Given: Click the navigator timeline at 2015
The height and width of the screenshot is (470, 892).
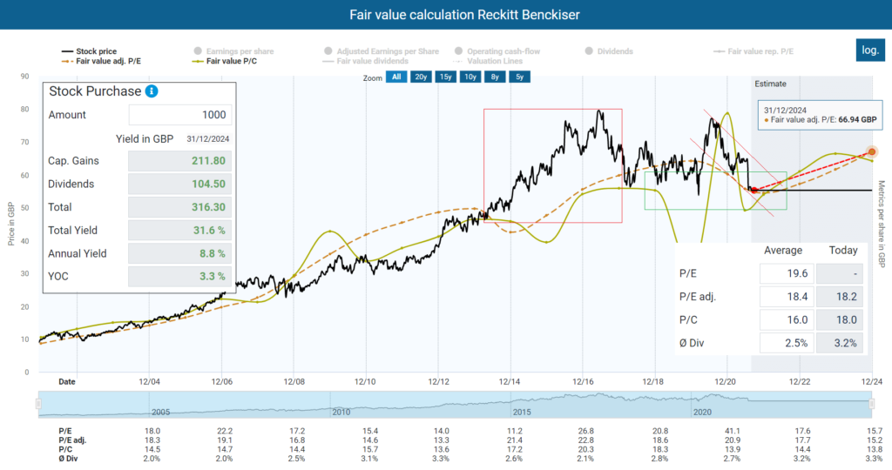Looking at the screenshot, I should pos(522,412).
